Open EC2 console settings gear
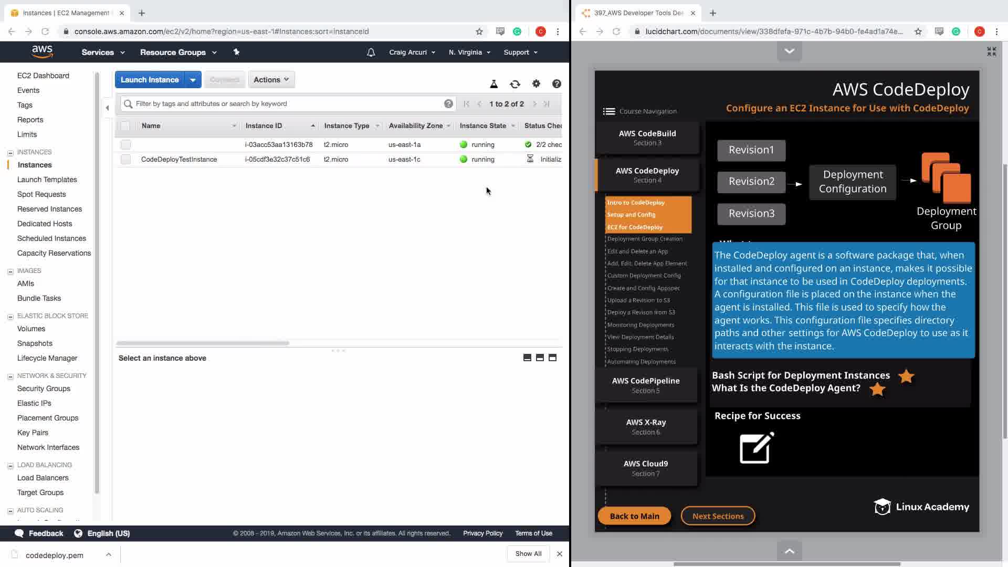The image size is (1008, 567). pyautogui.click(x=536, y=83)
